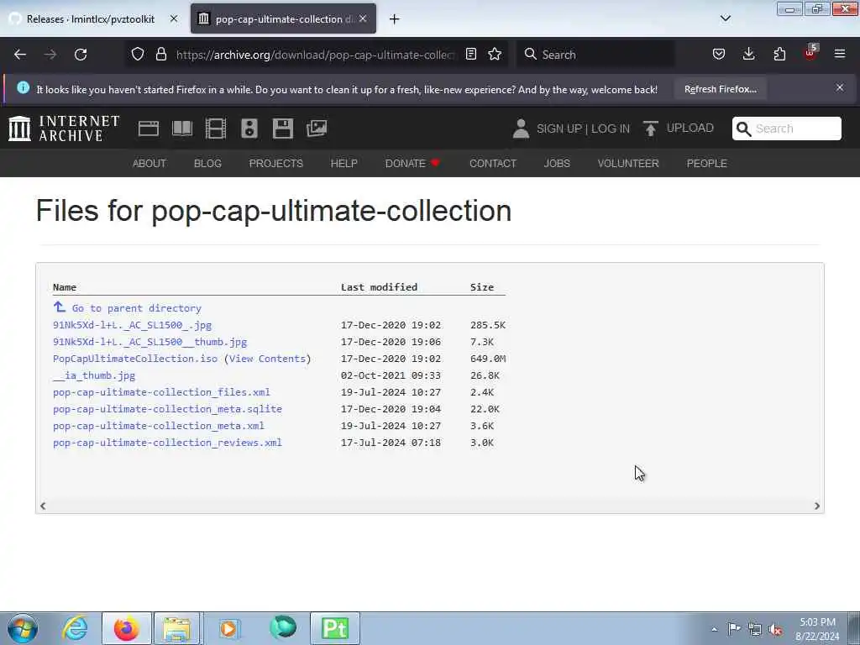This screenshot has width=860, height=645.
Task: Click the muted volume tray icon
Action: [x=775, y=629]
